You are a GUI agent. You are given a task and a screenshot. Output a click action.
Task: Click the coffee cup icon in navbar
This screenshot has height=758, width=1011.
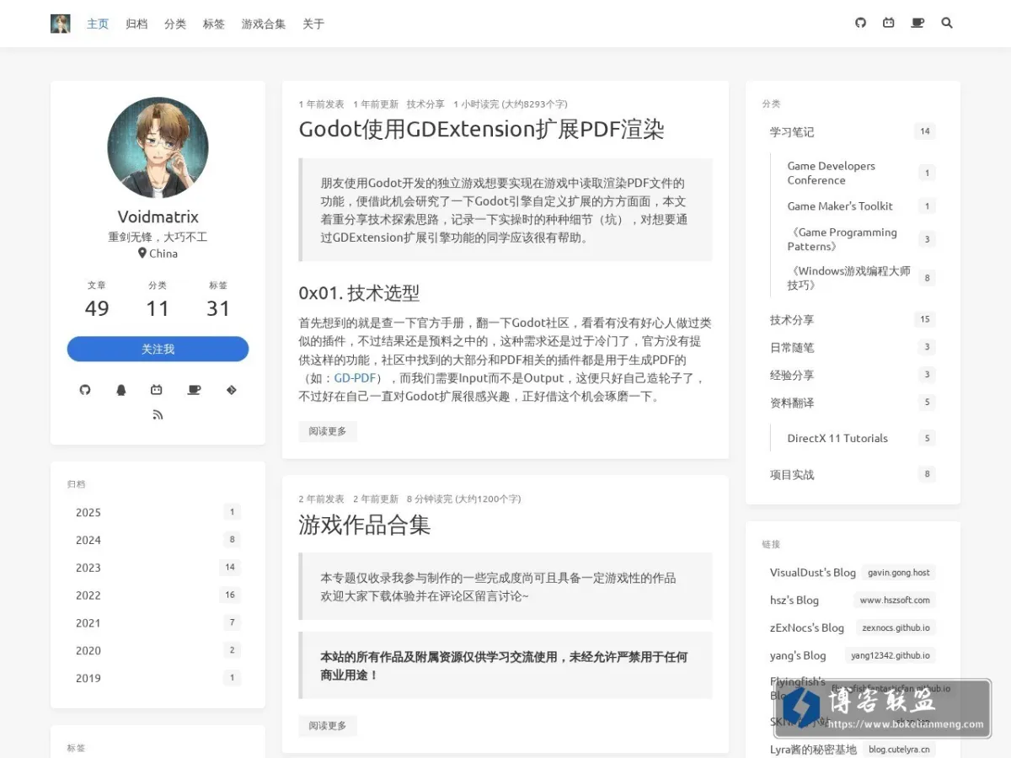click(x=917, y=23)
